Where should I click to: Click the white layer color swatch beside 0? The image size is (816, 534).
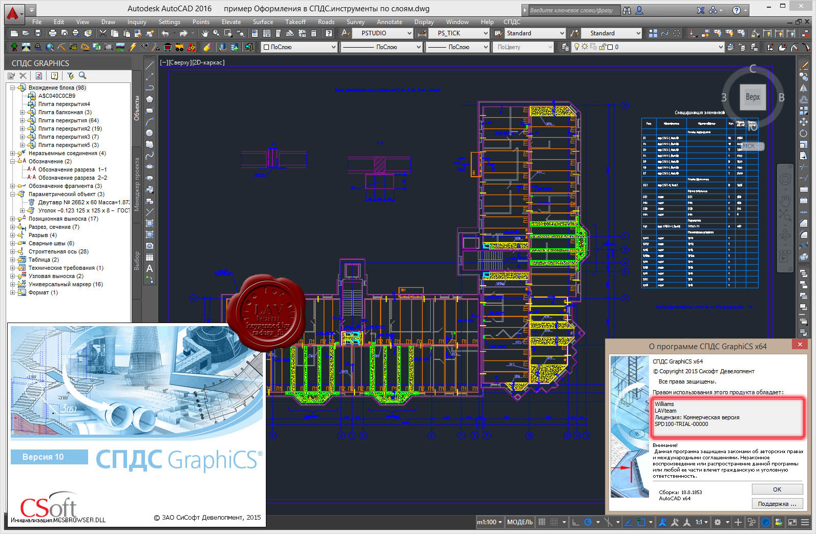(610, 47)
